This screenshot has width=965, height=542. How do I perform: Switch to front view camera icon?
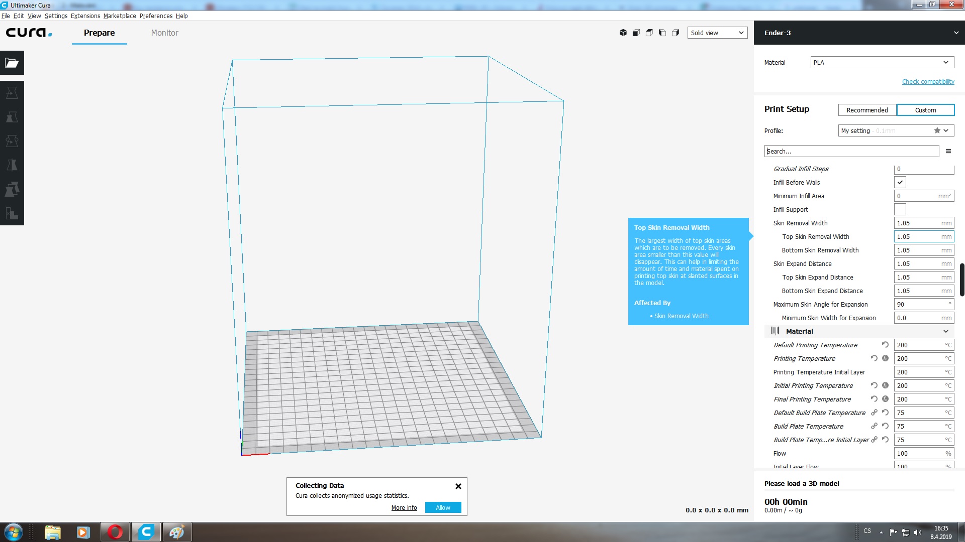(636, 33)
